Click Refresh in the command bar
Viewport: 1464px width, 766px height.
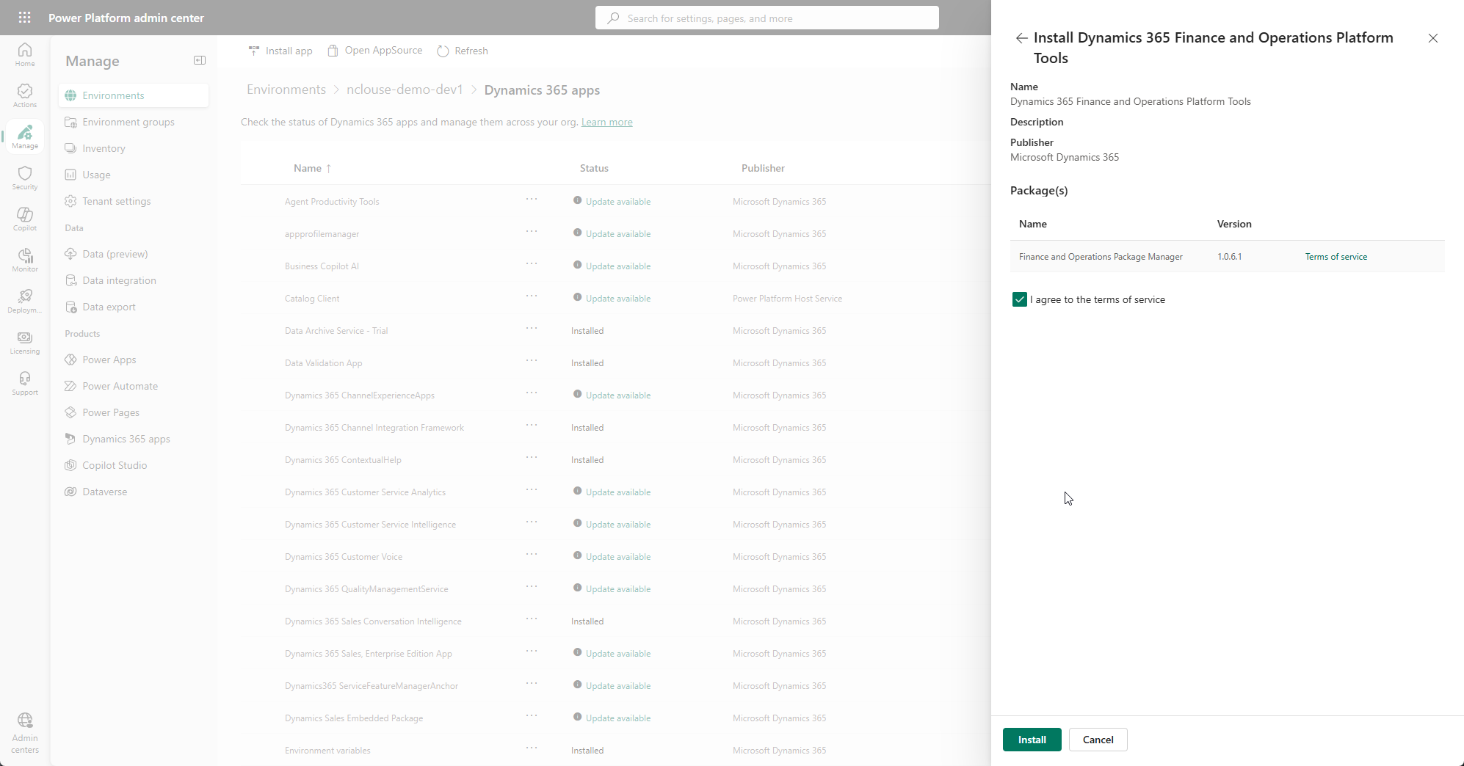[x=463, y=51]
